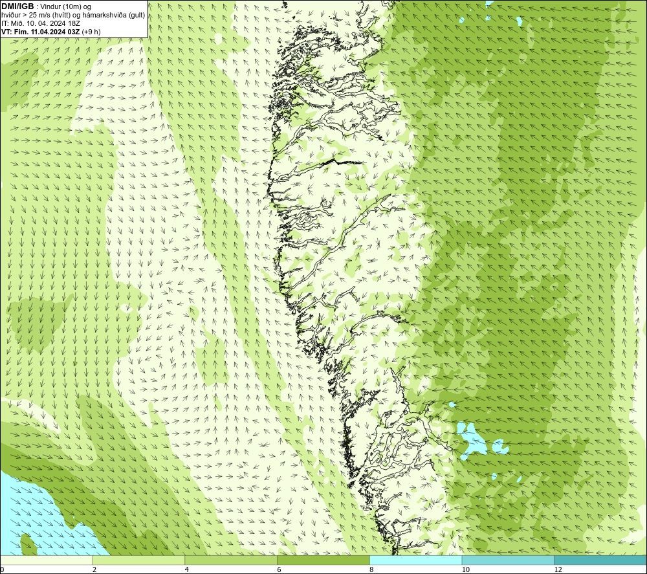Pick the 6–8 m/s darkest green legend color
Viewport: 647px width, 574px height.
[323, 560]
